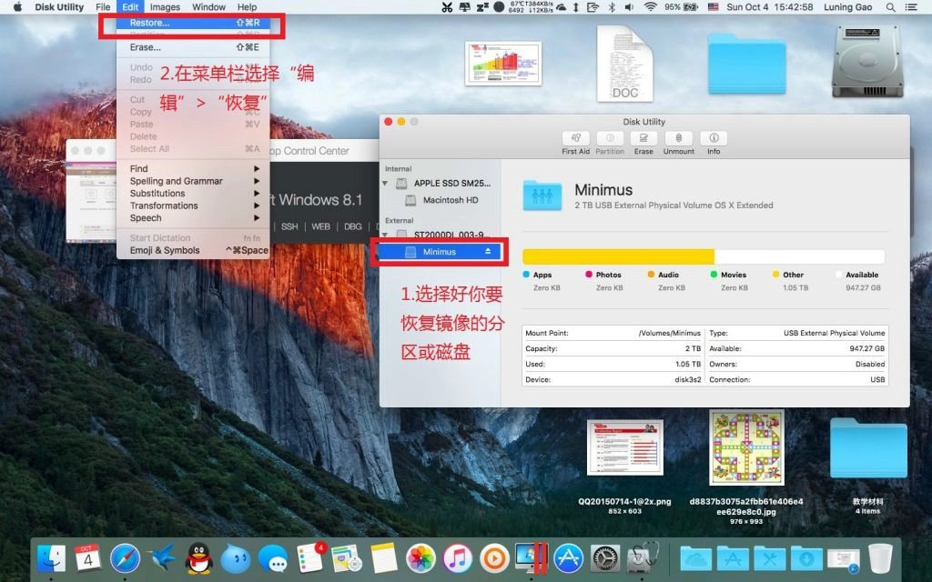Collapse the APPLE SSD disk tree

click(x=385, y=183)
